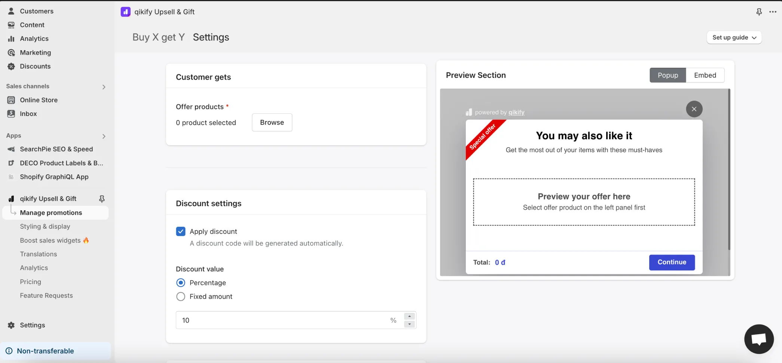Select the Fixed amount radio button

tap(181, 296)
